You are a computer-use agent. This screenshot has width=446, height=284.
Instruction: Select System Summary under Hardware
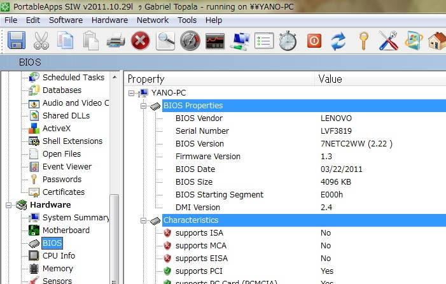pos(76,217)
